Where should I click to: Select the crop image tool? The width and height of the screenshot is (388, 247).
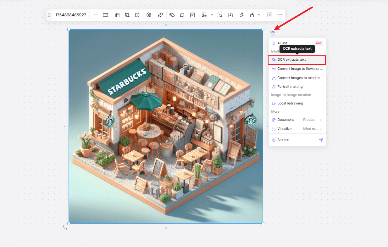(127, 15)
